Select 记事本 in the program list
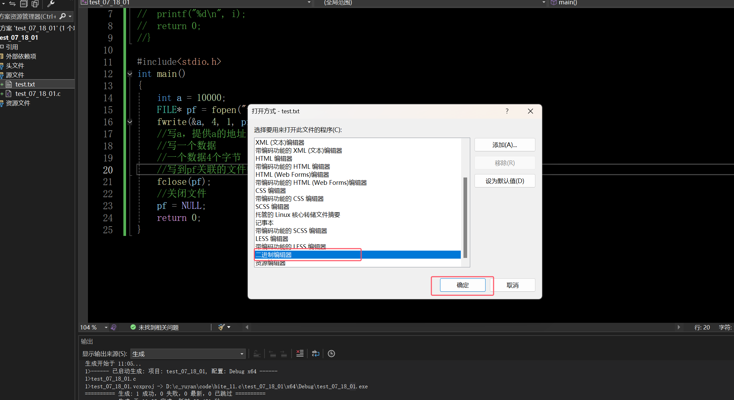This screenshot has height=400, width=734. (x=265, y=223)
